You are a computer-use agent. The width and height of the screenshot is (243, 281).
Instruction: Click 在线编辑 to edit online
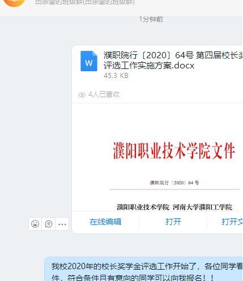coord(105,222)
